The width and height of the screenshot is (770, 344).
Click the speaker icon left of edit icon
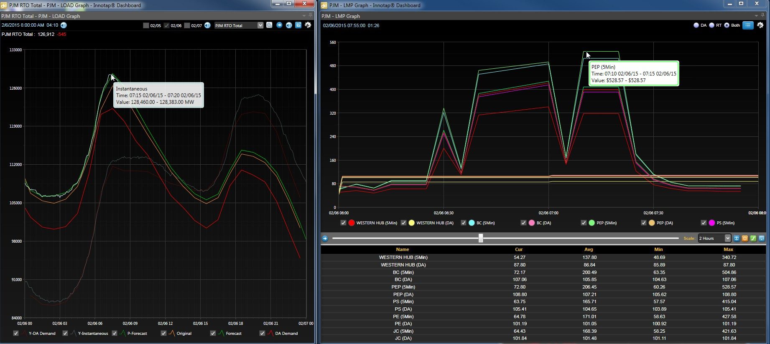pyautogui.click(x=289, y=25)
